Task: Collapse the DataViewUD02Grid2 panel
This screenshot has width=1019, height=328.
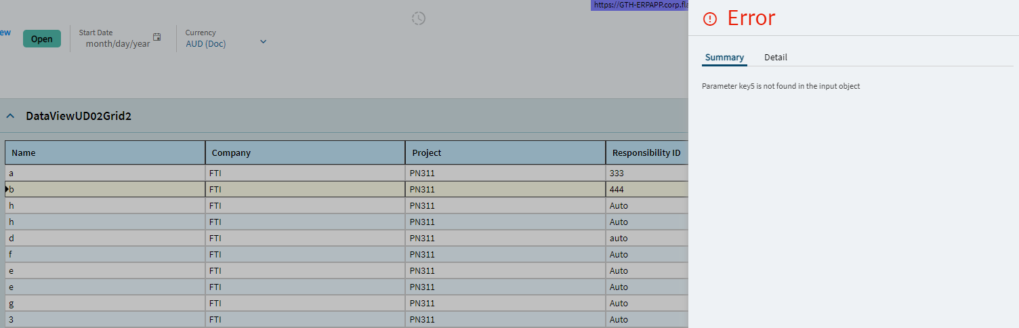Action: click(x=10, y=116)
